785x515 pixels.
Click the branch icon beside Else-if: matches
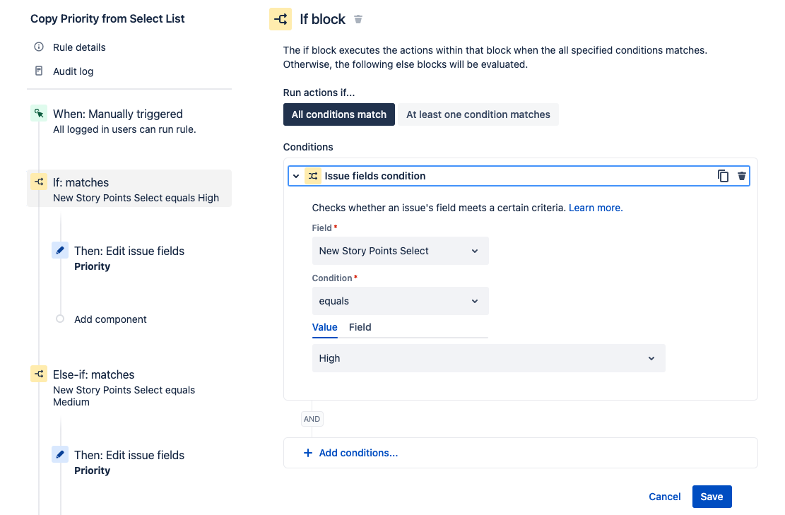(39, 374)
